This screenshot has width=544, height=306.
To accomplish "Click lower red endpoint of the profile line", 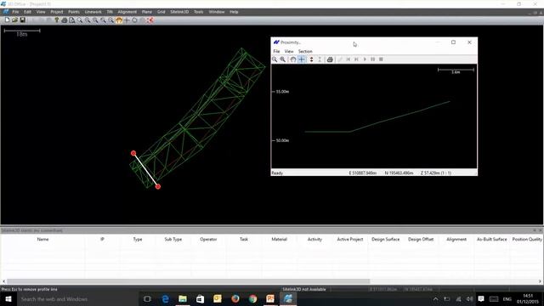I will (158, 187).
